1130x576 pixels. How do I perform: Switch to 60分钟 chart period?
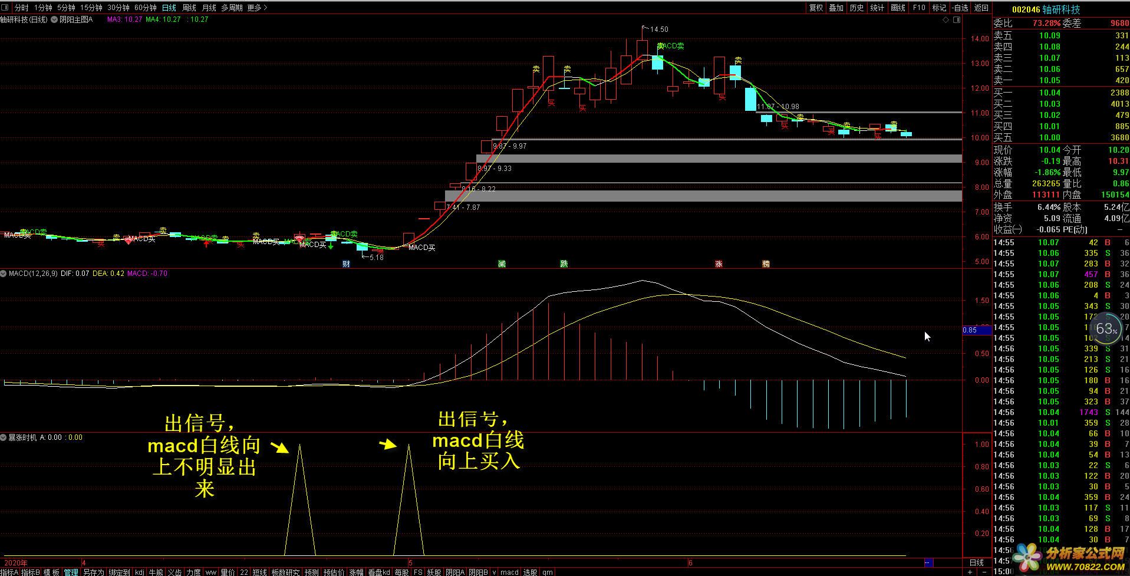[x=145, y=8]
